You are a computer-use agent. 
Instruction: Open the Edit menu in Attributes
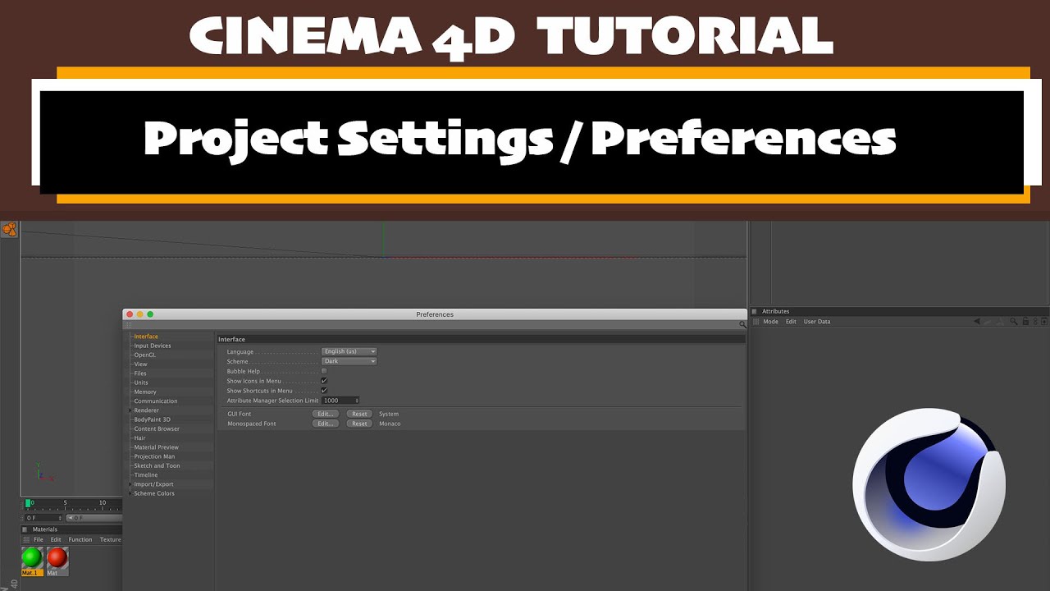pyautogui.click(x=791, y=322)
